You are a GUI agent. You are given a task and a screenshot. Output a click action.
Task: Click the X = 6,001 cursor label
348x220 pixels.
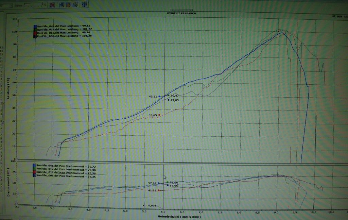(150, 205)
